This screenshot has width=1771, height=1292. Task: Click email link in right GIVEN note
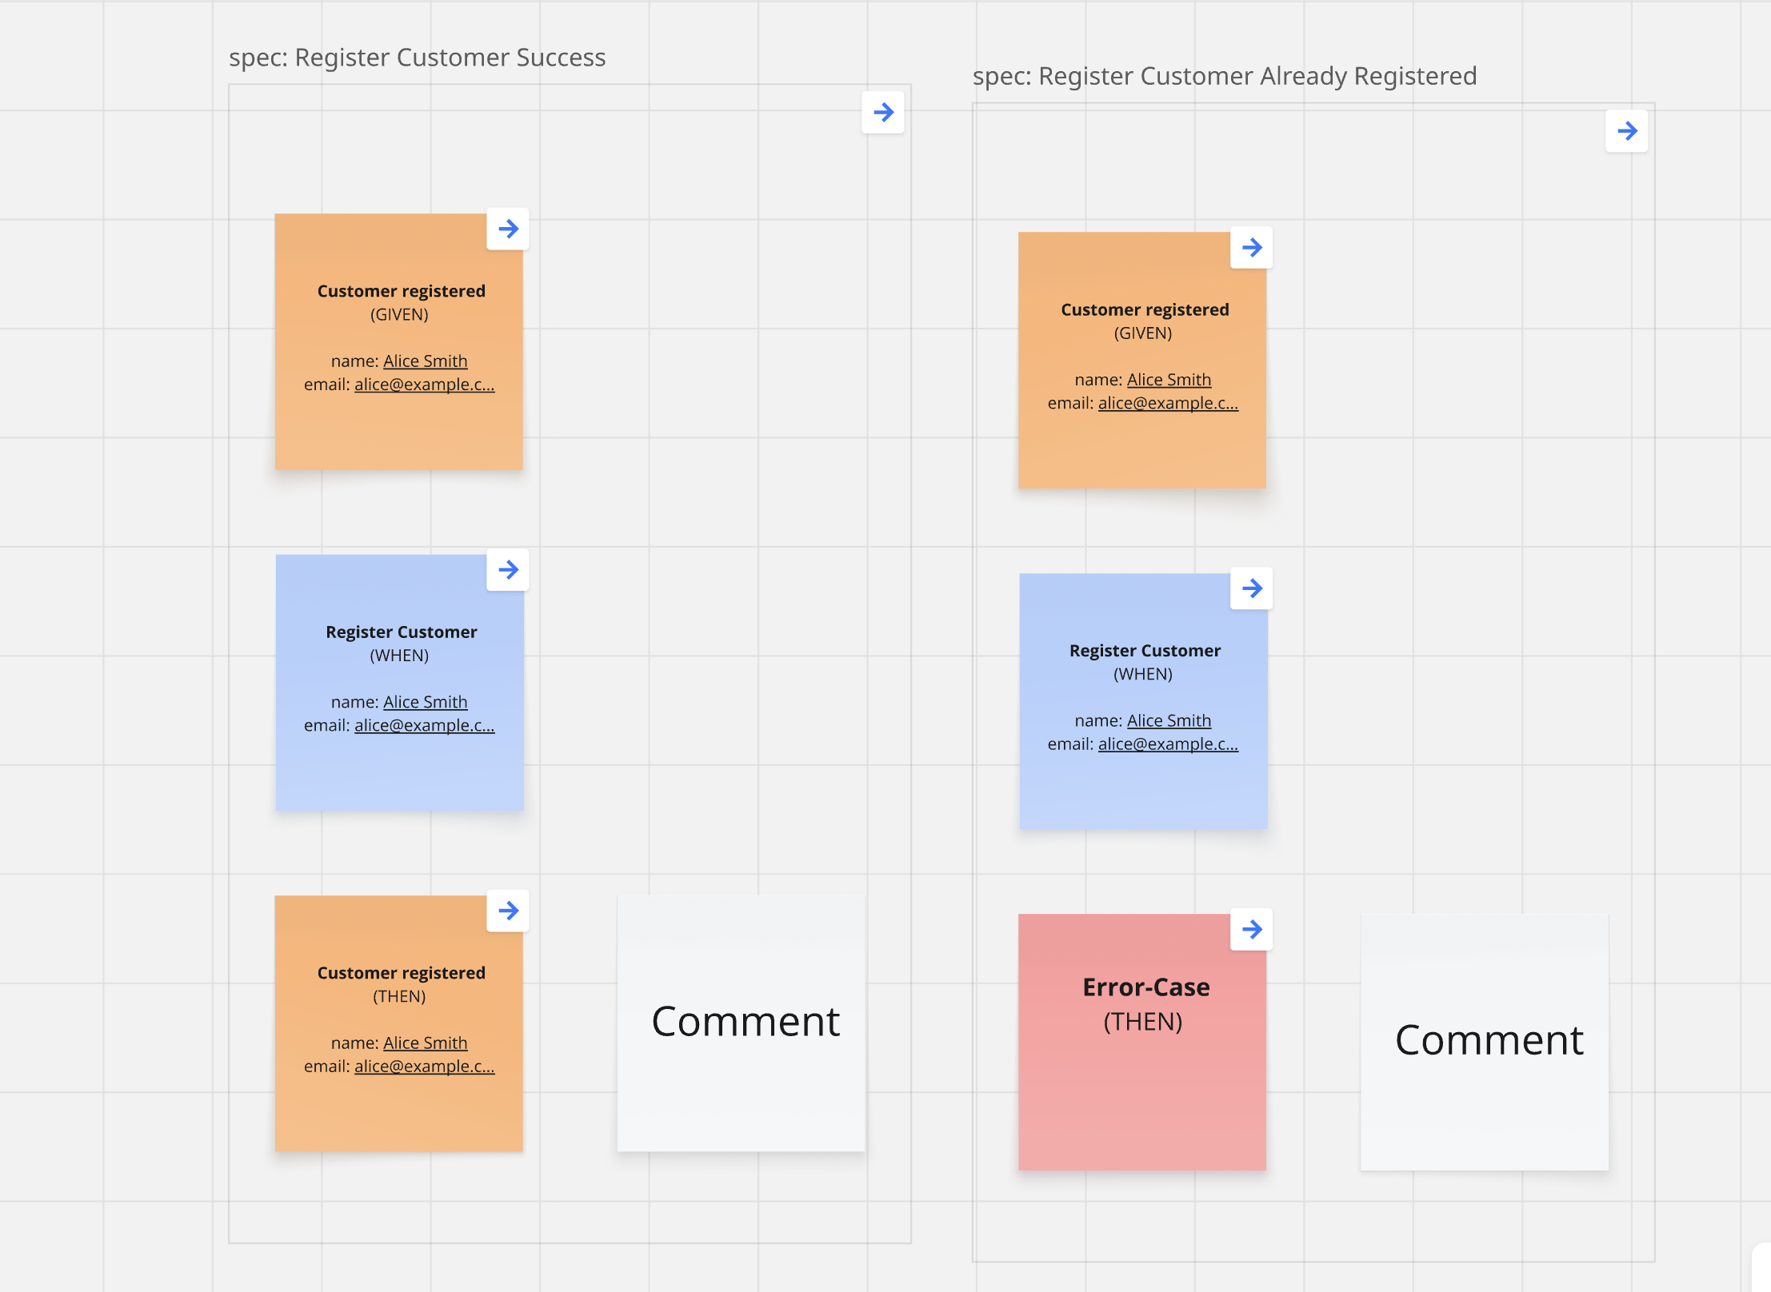[x=1168, y=403]
